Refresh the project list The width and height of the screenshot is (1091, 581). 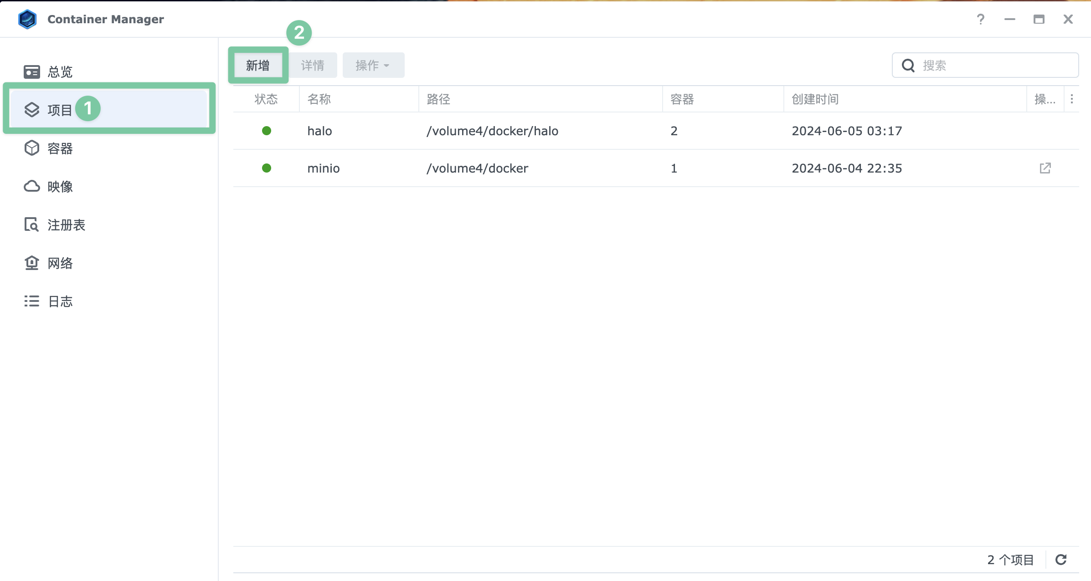click(1062, 560)
